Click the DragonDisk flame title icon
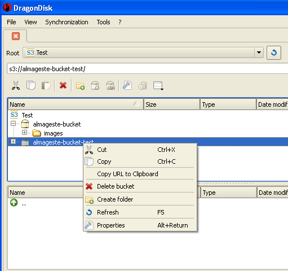 click(7, 7)
